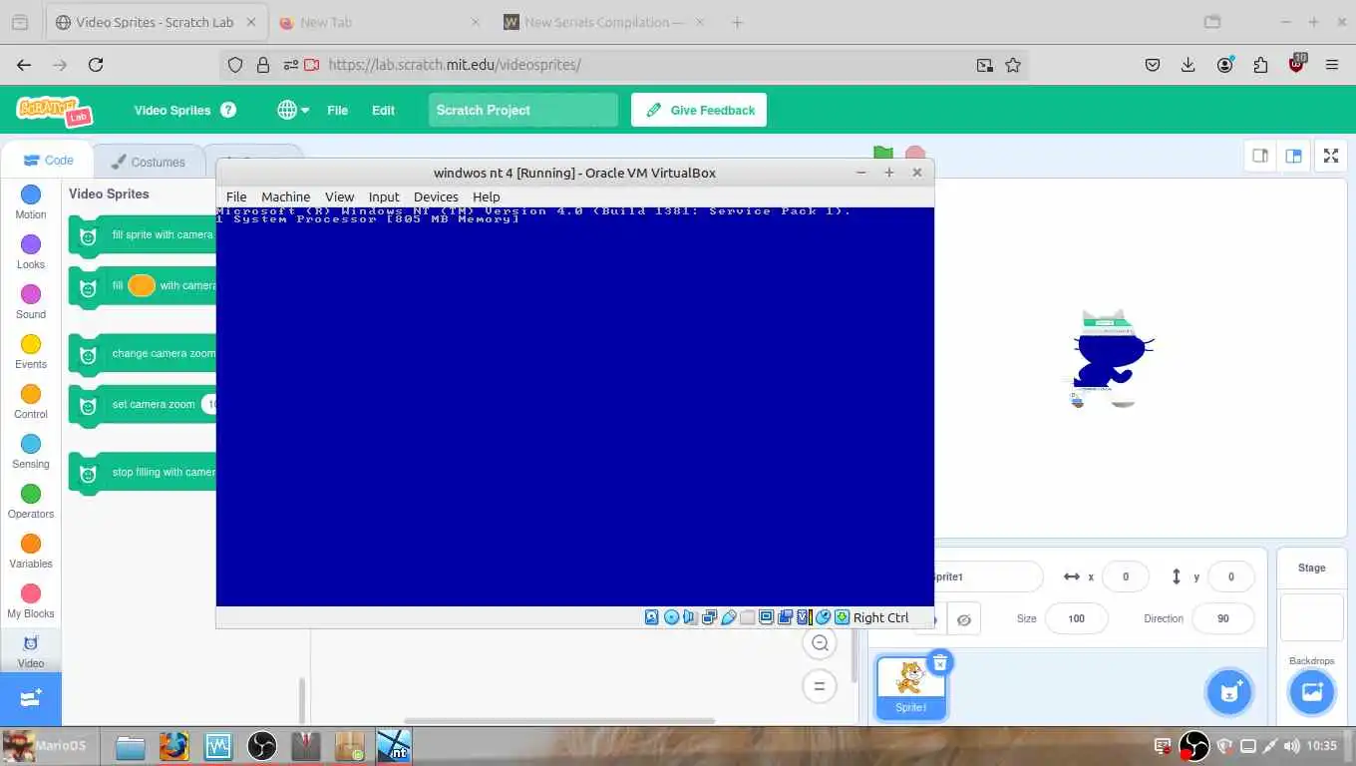Select the Sound block category
The width and height of the screenshot is (1356, 766).
pyautogui.click(x=31, y=301)
